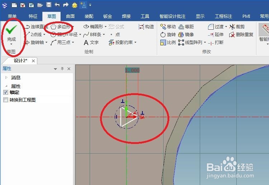
Task: Click the 比例 scale tool
Action: point(168,42)
